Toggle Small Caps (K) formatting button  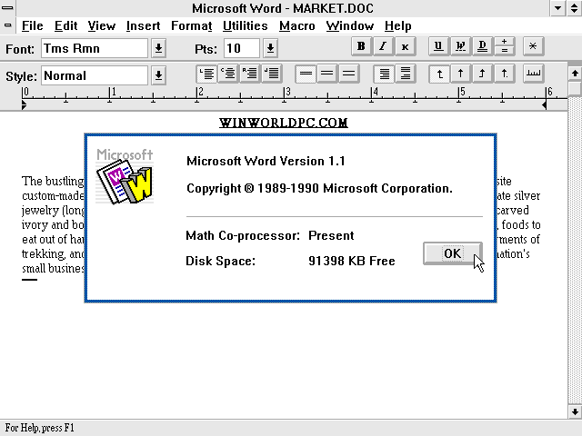[405, 46]
